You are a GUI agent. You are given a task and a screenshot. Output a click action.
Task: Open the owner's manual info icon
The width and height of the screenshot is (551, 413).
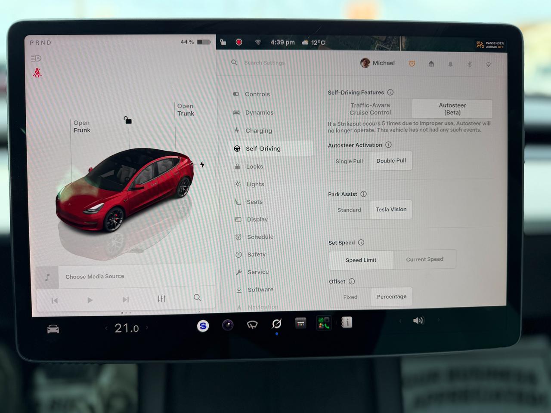347,322
